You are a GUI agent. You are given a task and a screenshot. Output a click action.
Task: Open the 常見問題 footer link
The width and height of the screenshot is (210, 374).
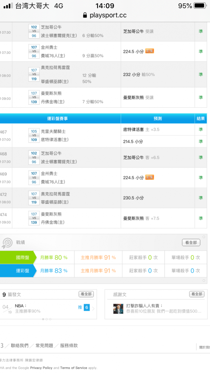pos(44,345)
